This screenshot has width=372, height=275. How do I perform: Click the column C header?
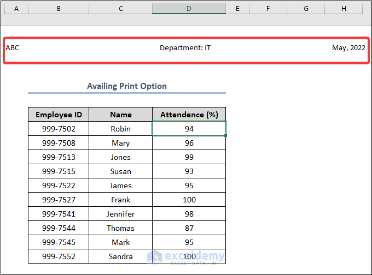pos(120,9)
